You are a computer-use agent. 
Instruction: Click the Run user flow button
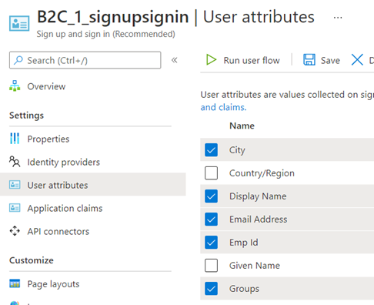[243, 60]
